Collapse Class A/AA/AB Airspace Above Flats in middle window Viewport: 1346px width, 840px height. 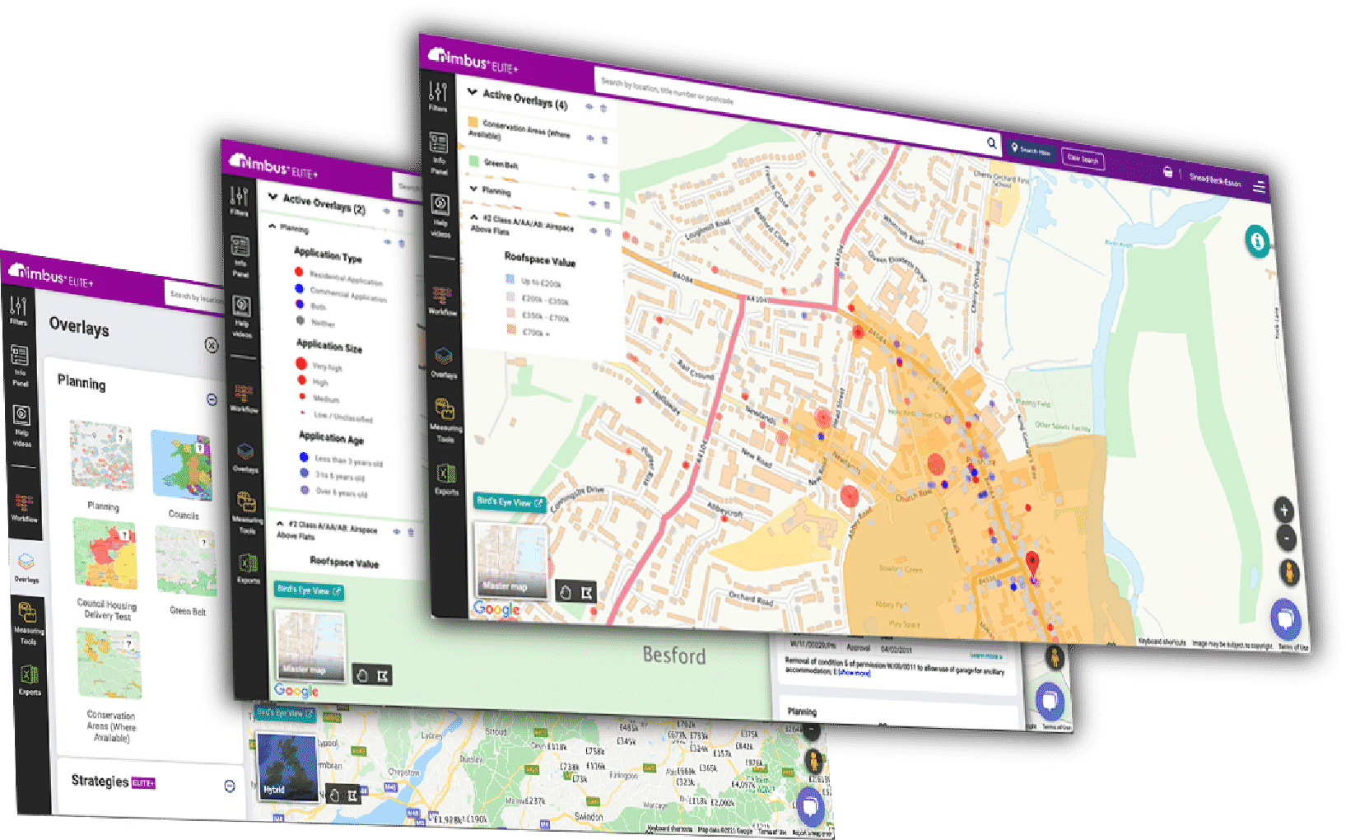click(280, 524)
